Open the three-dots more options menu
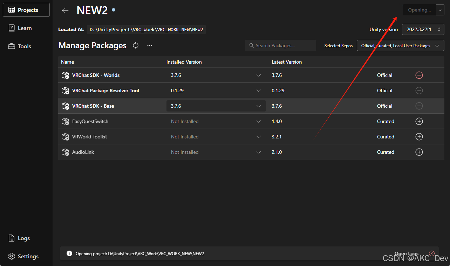This screenshot has width=450, height=266. [x=150, y=45]
